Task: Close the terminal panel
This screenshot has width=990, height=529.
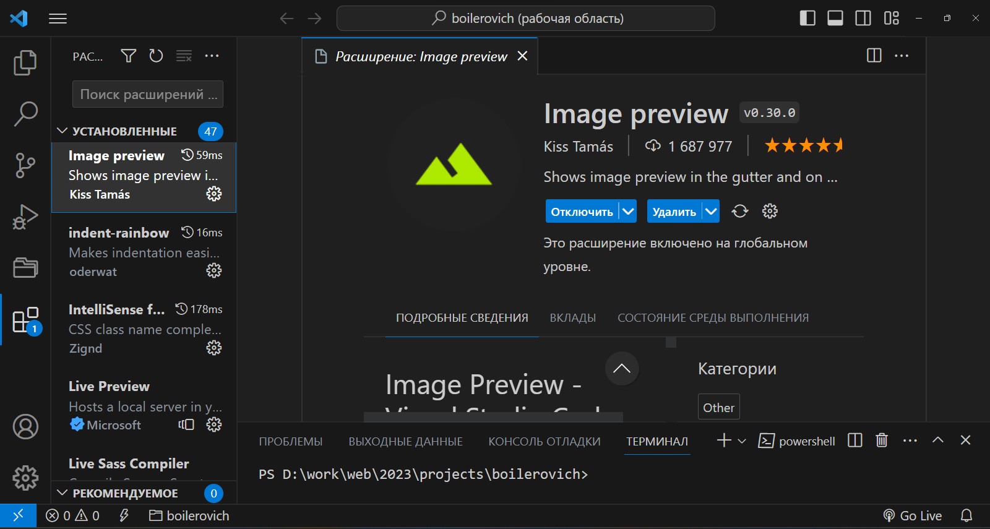Action: tap(965, 440)
